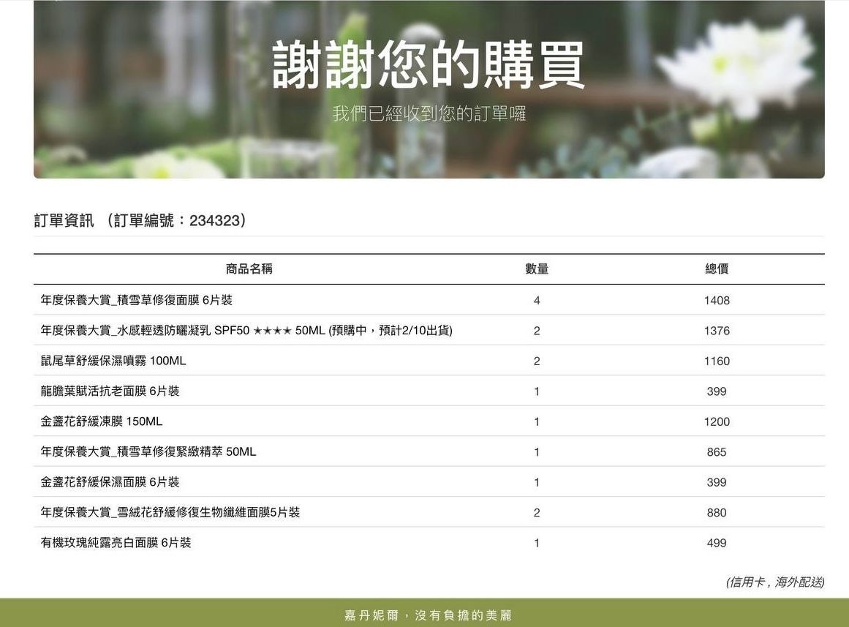Image resolution: width=849 pixels, height=627 pixels.
Task: Click the 數量 column header
Action: pyautogui.click(x=537, y=269)
